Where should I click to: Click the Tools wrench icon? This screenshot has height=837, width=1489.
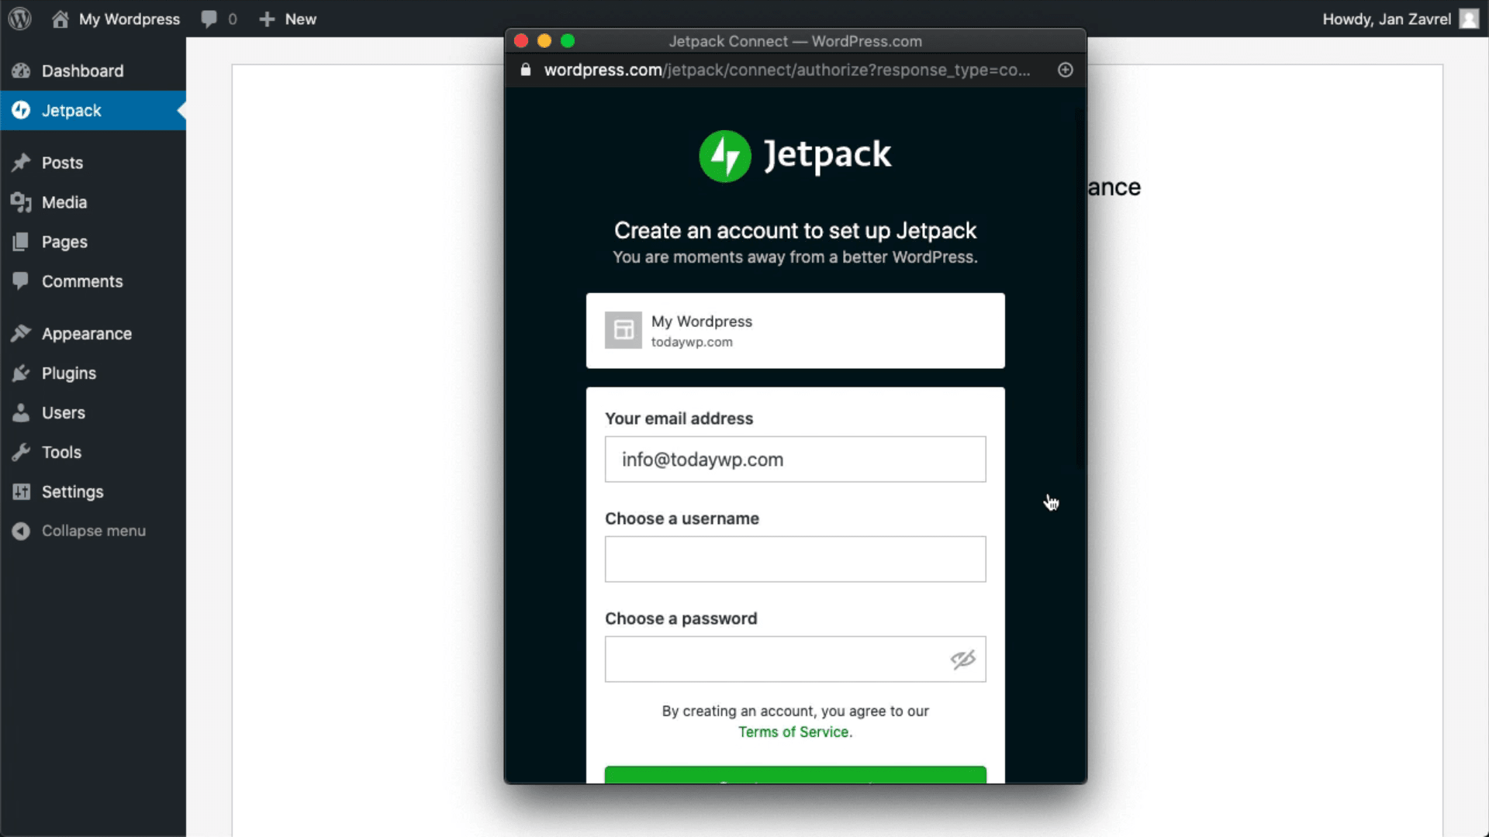click(x=21, y=452)
